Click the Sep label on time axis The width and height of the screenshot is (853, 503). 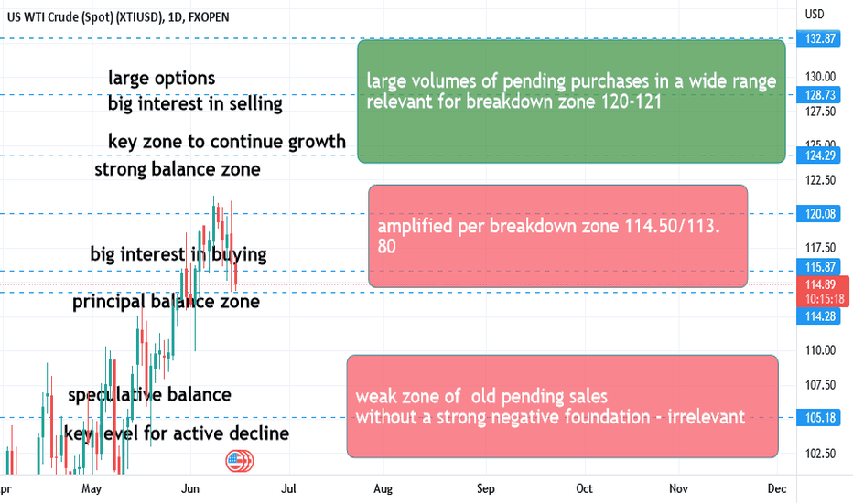click(485, 488)
